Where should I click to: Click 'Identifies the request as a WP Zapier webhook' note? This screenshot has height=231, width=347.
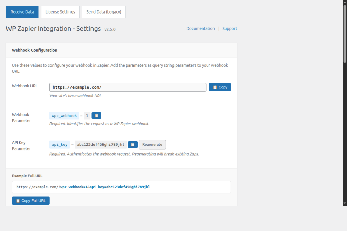(108, 124)
